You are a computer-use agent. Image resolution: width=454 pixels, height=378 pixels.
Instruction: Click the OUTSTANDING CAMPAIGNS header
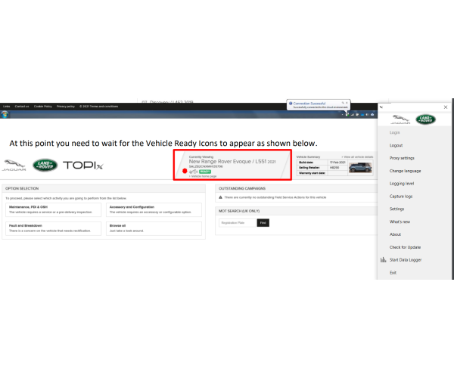pos(242,188)
